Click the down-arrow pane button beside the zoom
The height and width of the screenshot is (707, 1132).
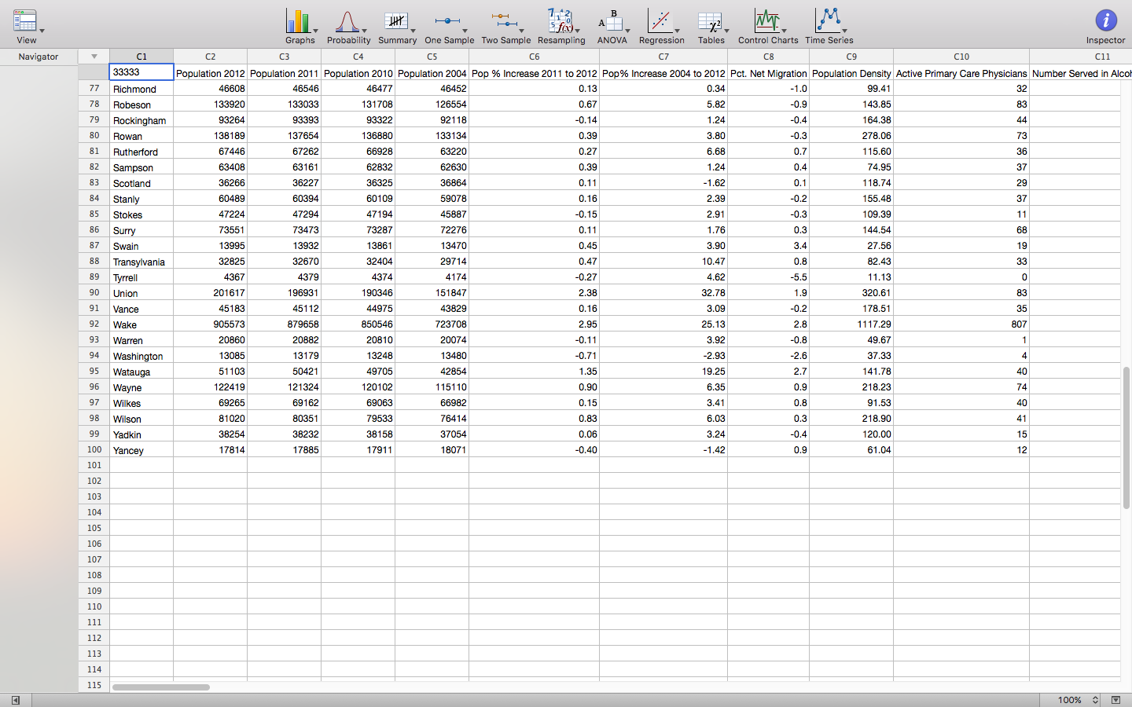[x=1115, y=700]
